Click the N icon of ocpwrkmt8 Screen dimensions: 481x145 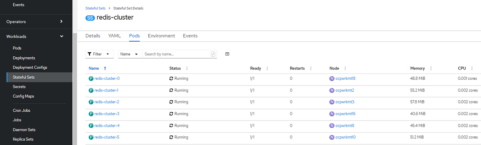(x=332, y=125)
